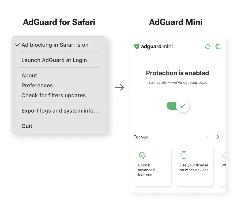The image size is (241, 206).
Task: Choose Export logs and system info
Action: pos(60,110)
